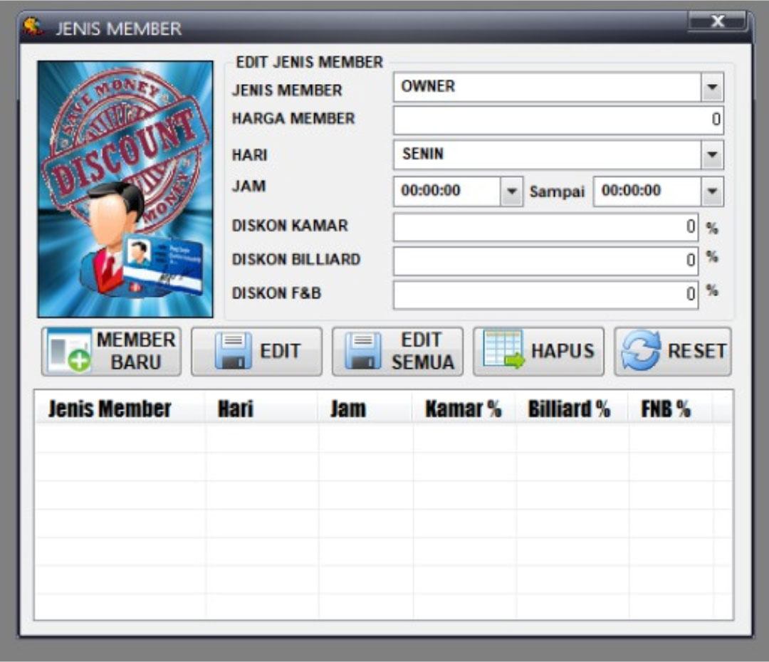Open the Sampai end time dropdown
769x662 pixels.
pos(711,192)
